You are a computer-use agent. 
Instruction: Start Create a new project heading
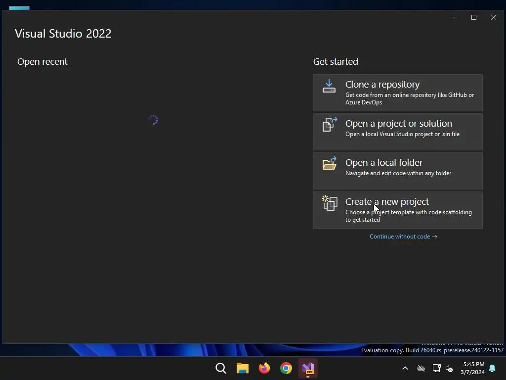point(387,202)
